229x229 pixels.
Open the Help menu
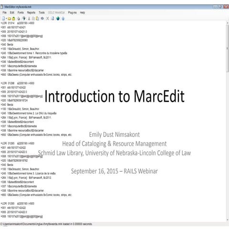pyautogui.click(x=83, y=12)
